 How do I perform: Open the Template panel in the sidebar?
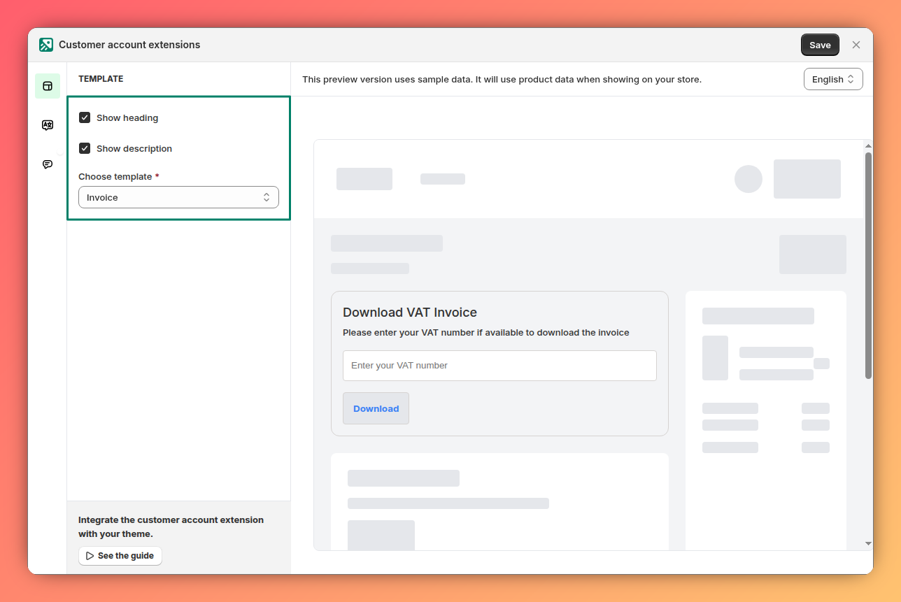(47, 85)
